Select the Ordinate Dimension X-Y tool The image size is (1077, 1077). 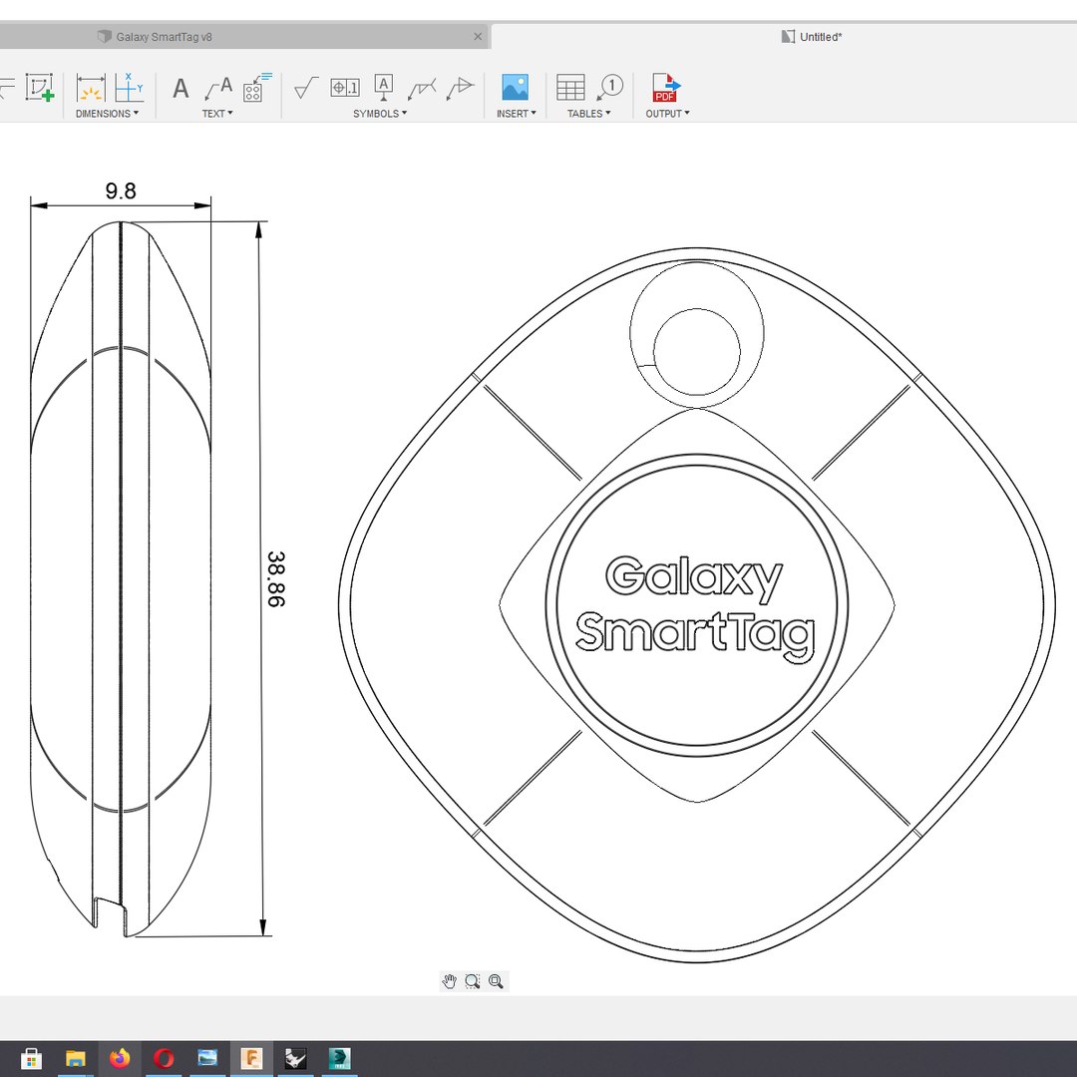point(129,88)
